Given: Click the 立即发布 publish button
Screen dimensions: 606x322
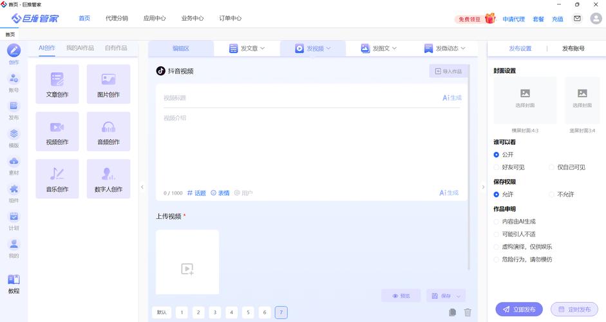Looking at the screenshot, I should [519, 309].
